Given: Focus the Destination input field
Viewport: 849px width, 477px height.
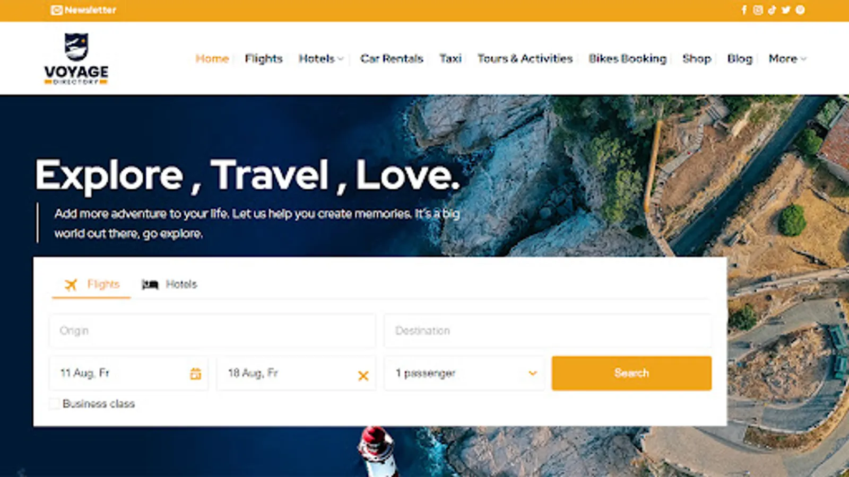Looking at the screenshot, I should (x=548, y=331).
